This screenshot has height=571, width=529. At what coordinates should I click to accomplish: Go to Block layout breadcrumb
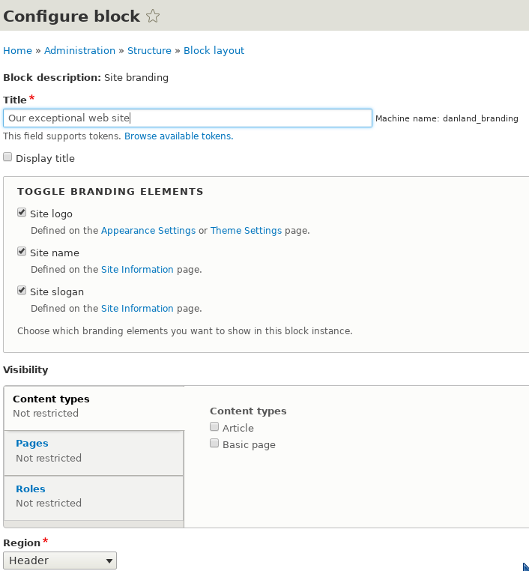(x=214, y=51)
